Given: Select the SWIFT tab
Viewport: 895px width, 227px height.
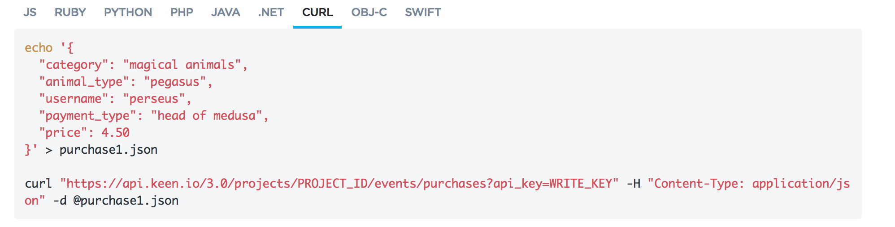Looking at the screenshot, I should pyautogui.click(x=423, y=13).
